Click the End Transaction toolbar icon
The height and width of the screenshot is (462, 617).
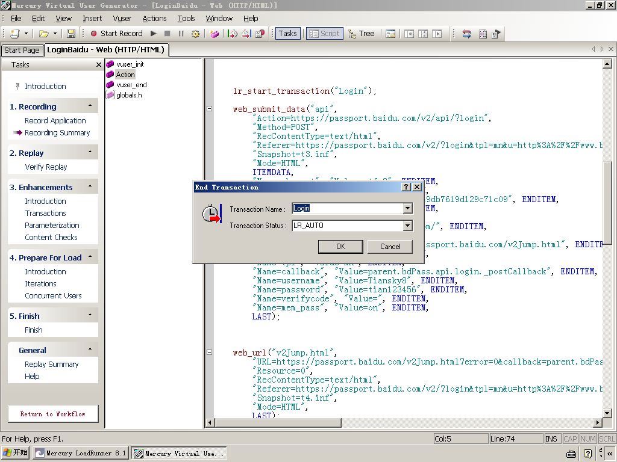click(x=246, y=34)
